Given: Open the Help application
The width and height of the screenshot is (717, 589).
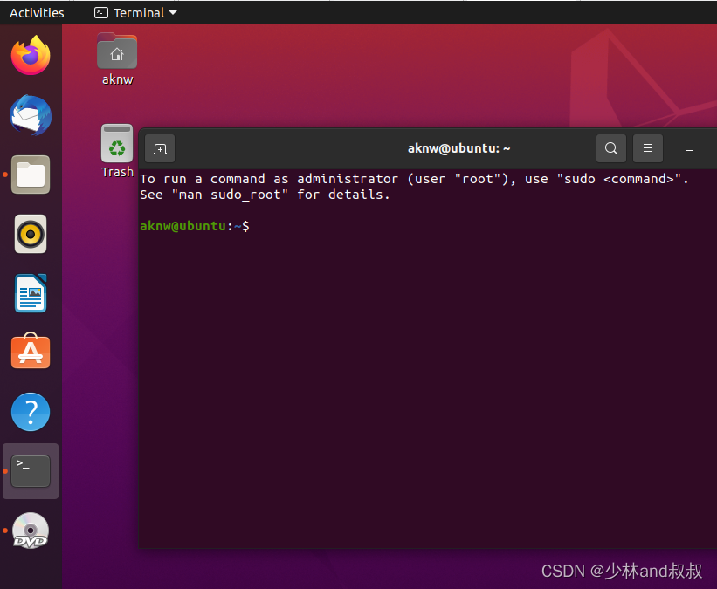Looking at the screenshot, I should (x=31, y=412).
